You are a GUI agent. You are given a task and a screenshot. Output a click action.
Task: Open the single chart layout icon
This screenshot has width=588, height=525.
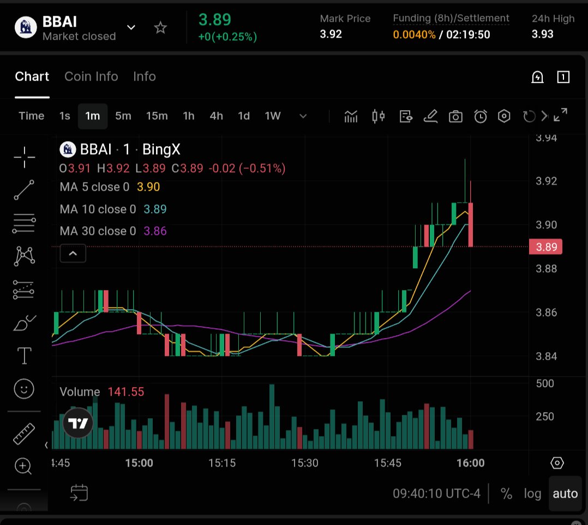coord(563,77)
